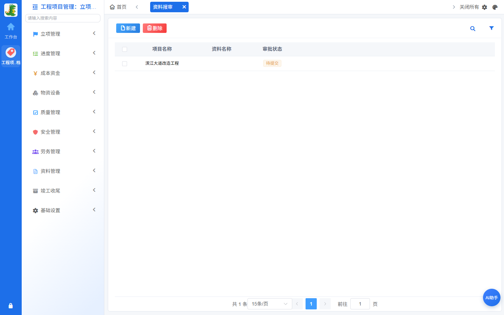Click the 资料名称 column header
Viewport: 504px width, 315px height.
click(x=222, y=49)
